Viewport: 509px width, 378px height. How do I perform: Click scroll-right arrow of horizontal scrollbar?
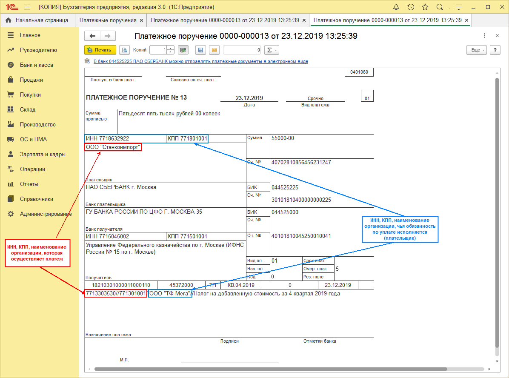click(489, 369)
